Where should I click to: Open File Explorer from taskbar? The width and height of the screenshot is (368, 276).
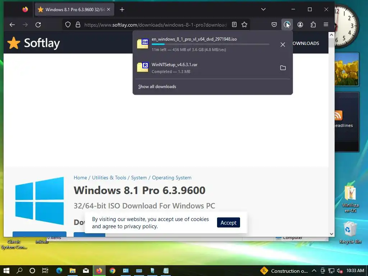[x=73, y=271]
